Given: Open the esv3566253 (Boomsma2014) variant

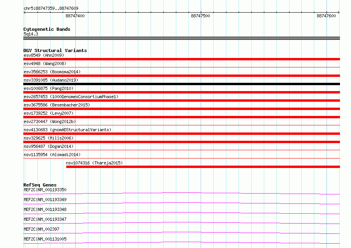Looking at the screenshot, I should click(x=52, y=72).
